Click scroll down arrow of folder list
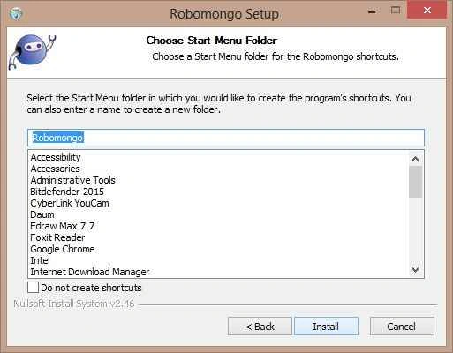Screen dimensions: 453x353 click(x=415, y=269)
